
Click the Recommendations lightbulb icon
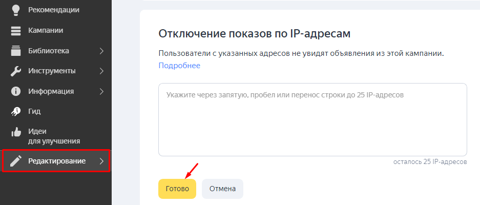tap(15, 10)
